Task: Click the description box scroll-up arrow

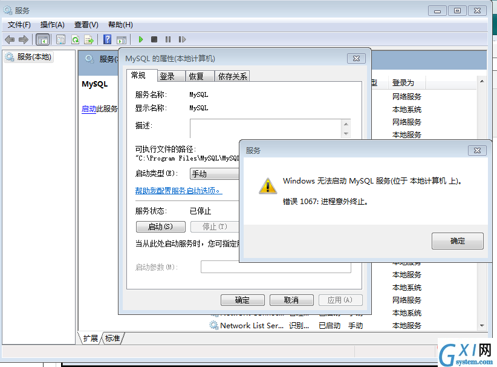Action: point(346,124)
